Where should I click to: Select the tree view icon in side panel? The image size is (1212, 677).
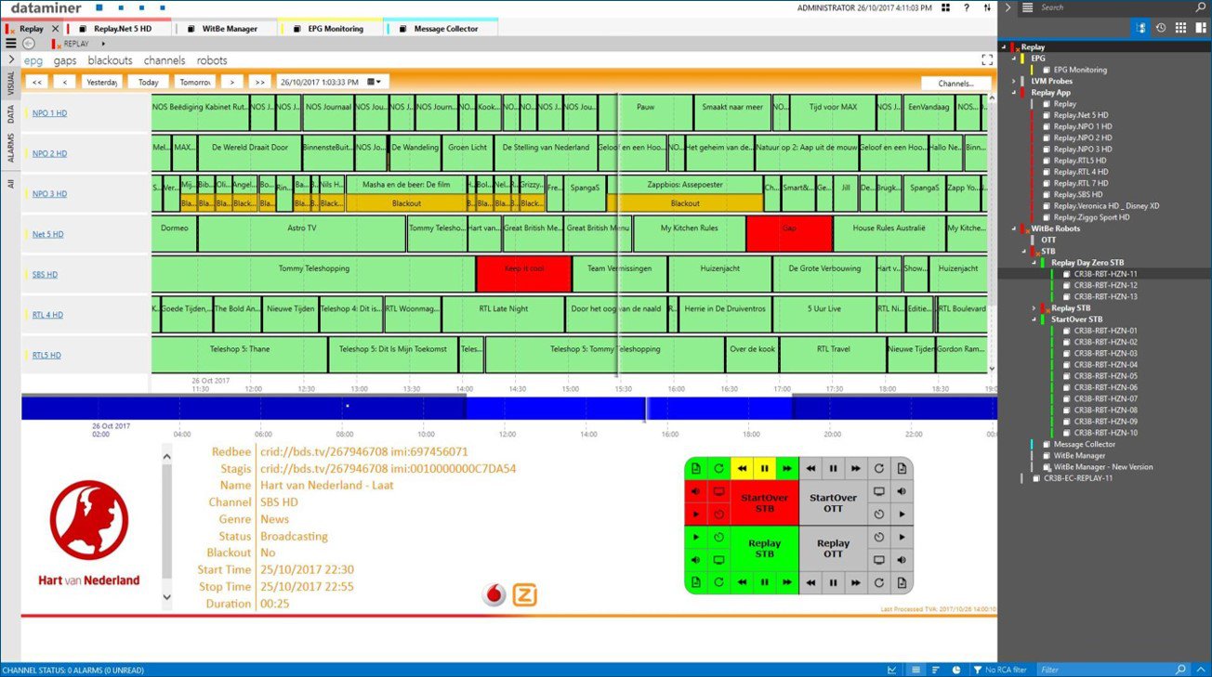pos(1140,28)
